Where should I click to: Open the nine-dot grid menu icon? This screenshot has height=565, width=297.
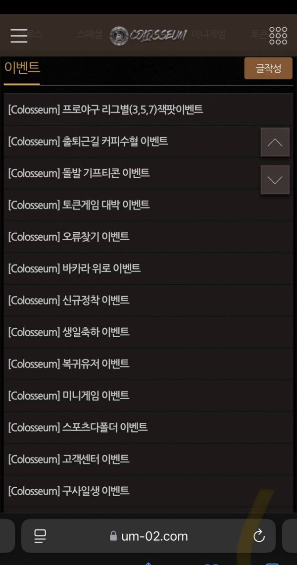coord(278,36)
